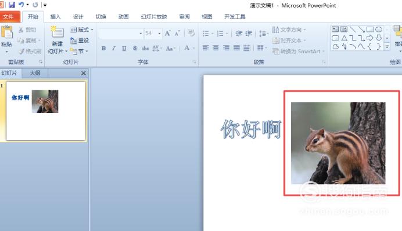Toggle Italic formatting
Image resolution: width=402 pixels, height=231 pixels.
[x=114, y=48]
